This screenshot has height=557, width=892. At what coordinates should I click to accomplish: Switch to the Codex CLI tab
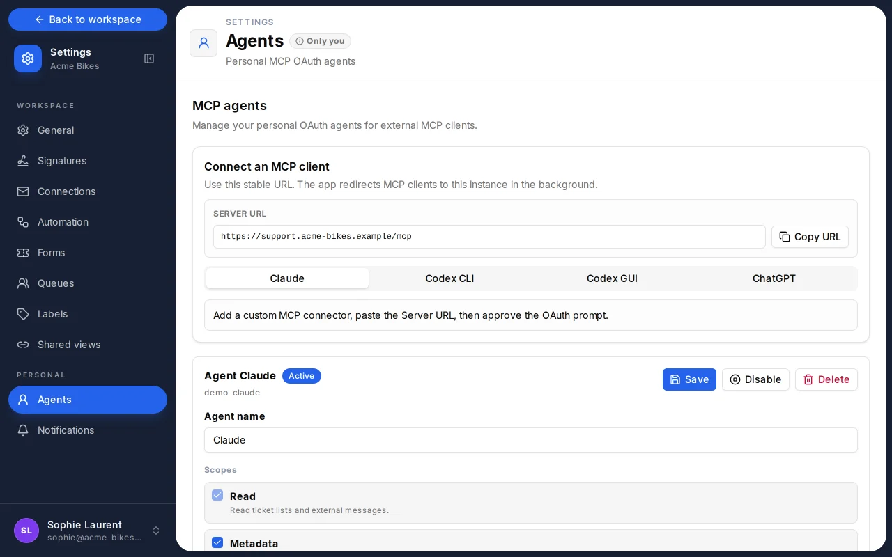pos(449,278)
